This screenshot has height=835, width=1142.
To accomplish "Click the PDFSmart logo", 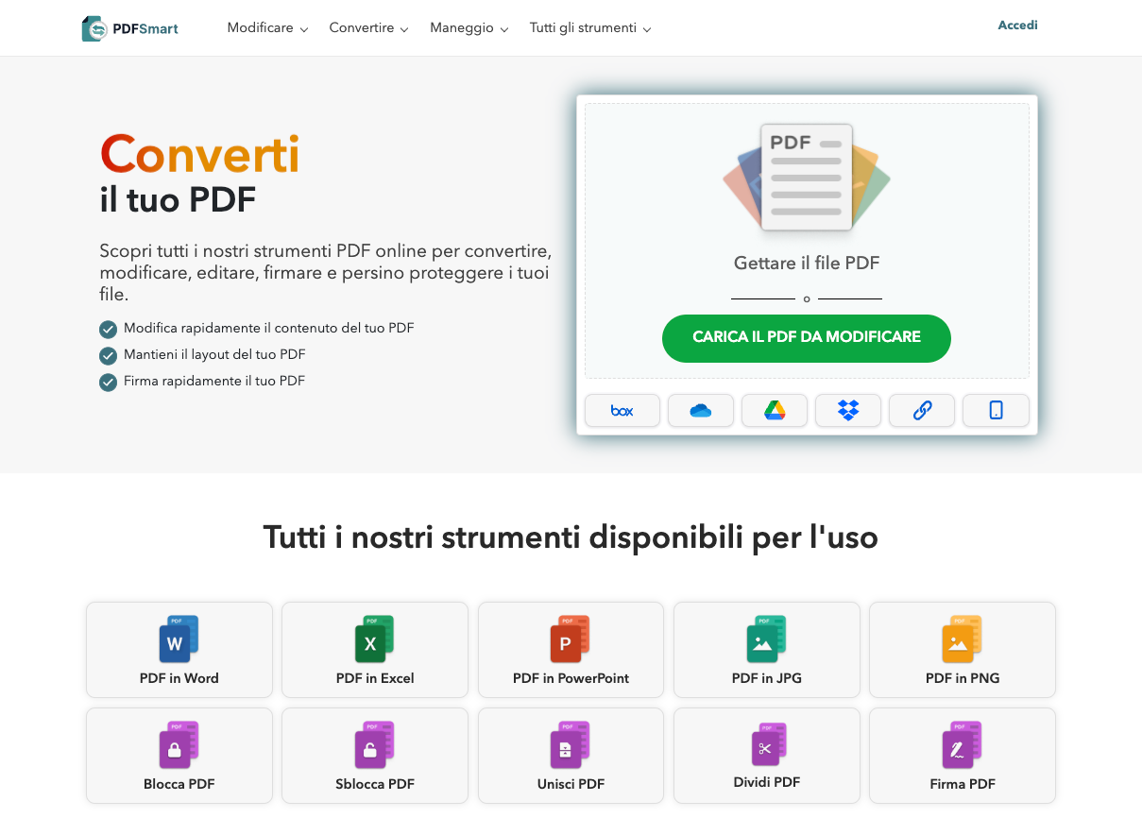I will tap(129, 27).
